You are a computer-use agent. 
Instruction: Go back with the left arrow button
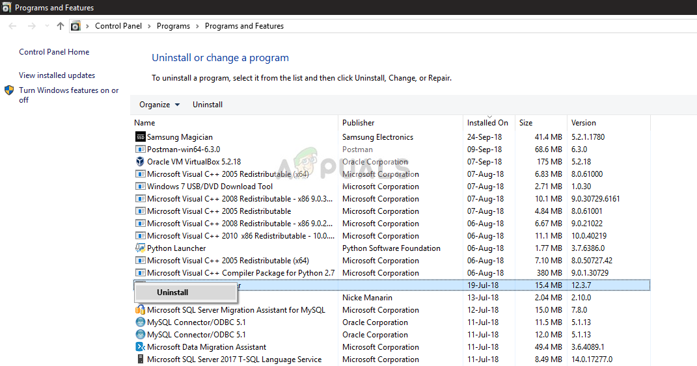[x=12, y=26]
